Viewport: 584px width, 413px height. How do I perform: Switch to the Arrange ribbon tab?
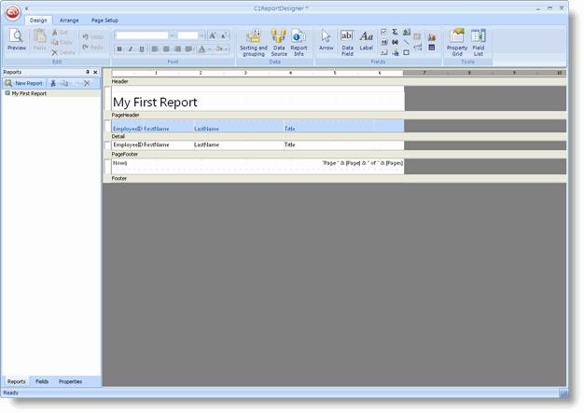tap(69, 20)
